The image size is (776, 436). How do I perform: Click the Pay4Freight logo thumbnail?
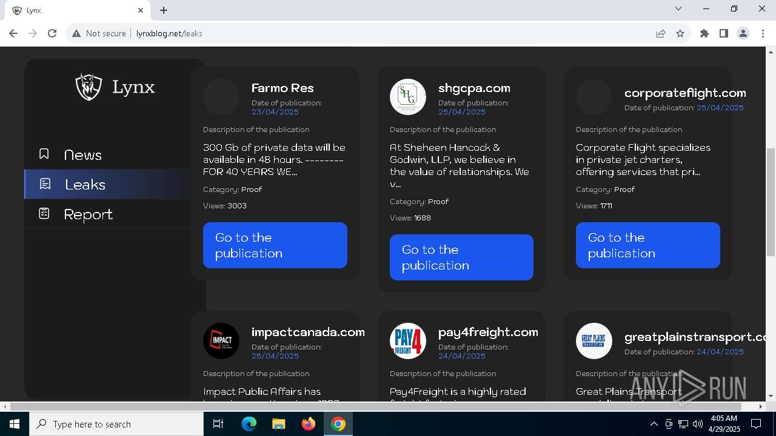[x=408, y=341]
